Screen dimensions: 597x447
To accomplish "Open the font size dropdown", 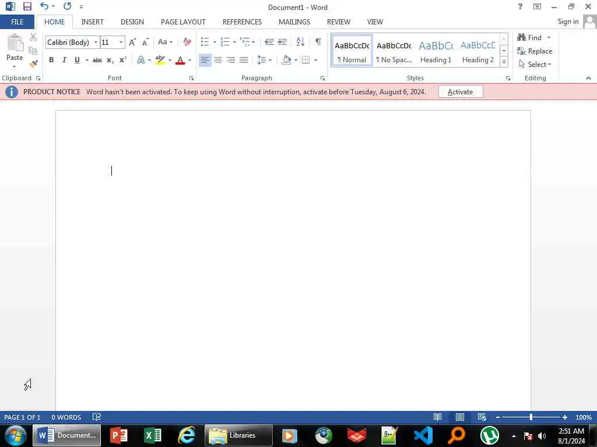I will [x=121, y=42].
